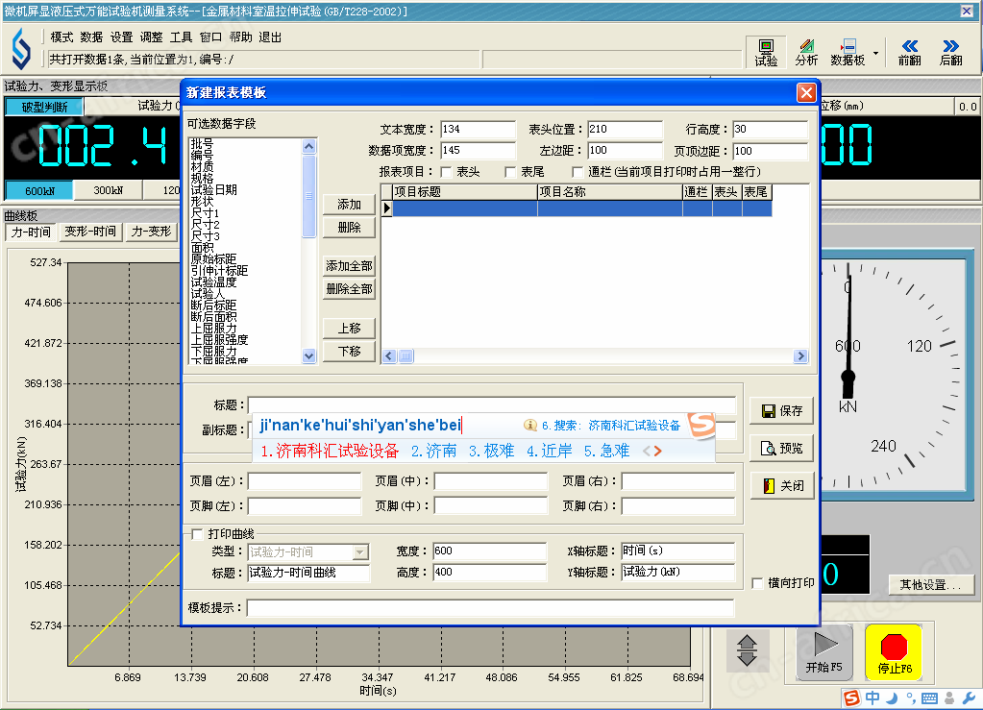Select 试验日期 in the field list

tap(213, 190)
